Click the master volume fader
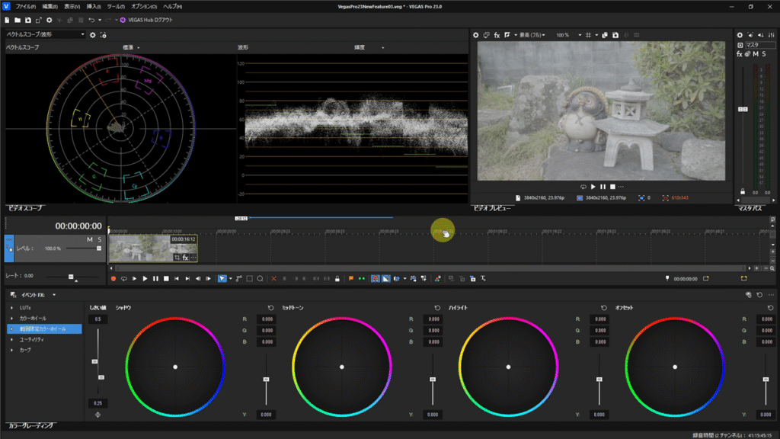 click(744, 110)
